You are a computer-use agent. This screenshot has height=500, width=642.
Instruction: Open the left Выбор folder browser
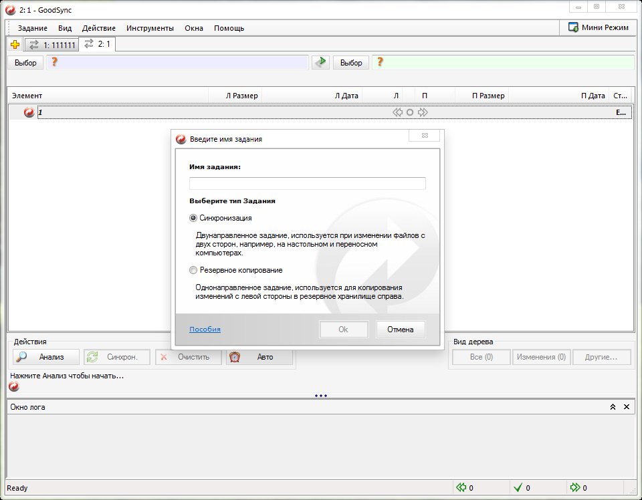[25, 62]
